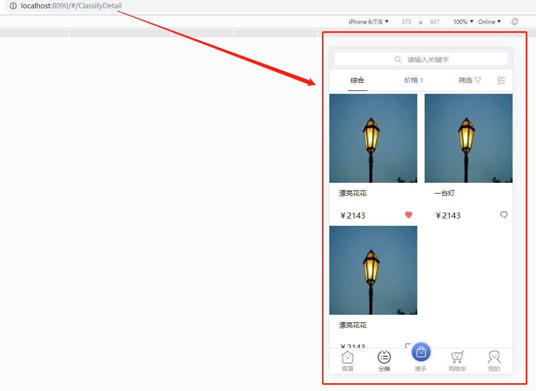Image resolution: width=536 pixels, height=391 pixels.
Task: Open the 一台灯 product image
Action: [468, 138]
